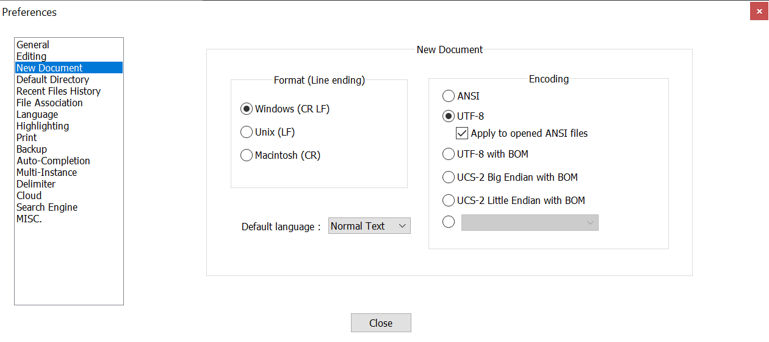
Task: Select Macintosh (CR) line ending format
Action: pos(247,155)
